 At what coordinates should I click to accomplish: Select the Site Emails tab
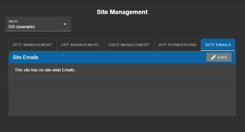(218, 45)
